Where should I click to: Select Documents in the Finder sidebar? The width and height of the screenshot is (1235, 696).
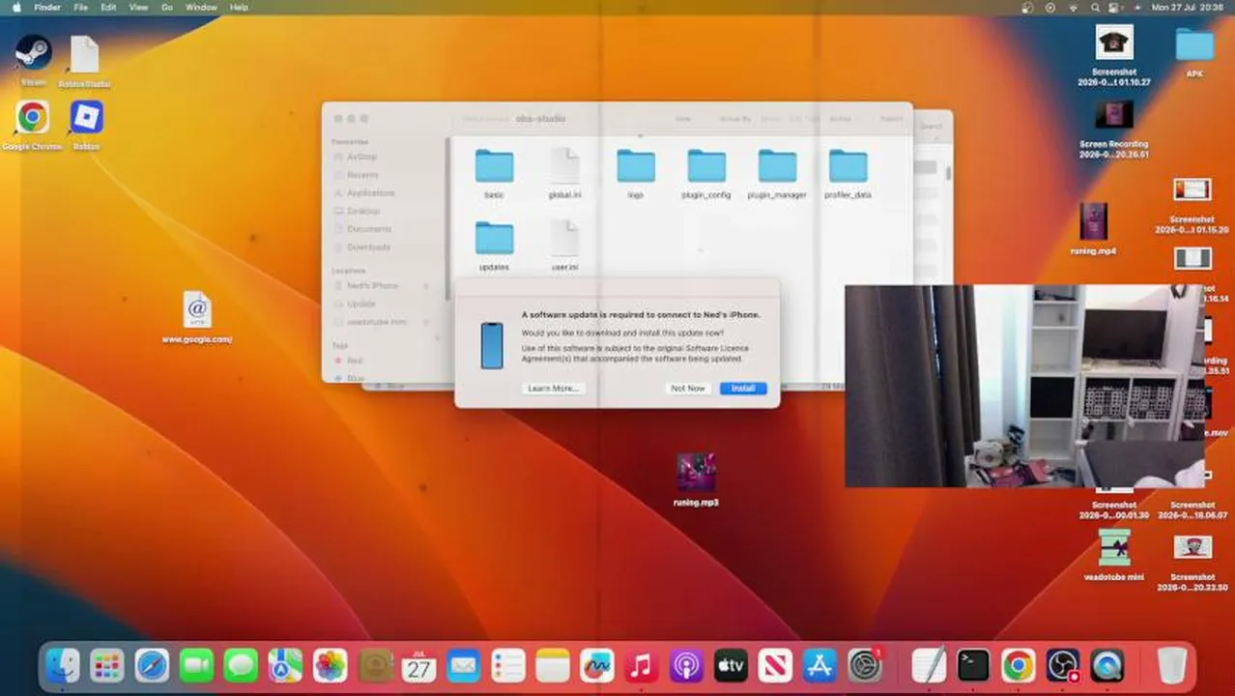pyautogui.click(x=368, y=229)
